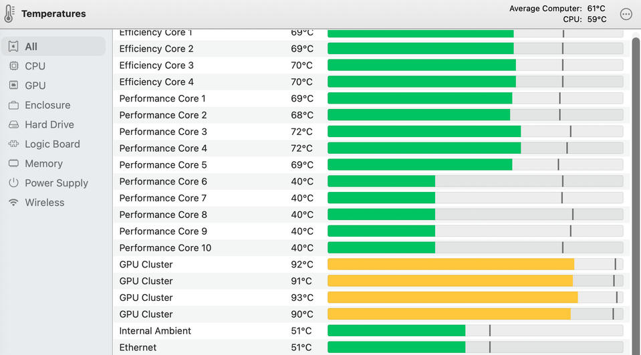Click the Performance Core 4 temperature bar

coord(475,148)
